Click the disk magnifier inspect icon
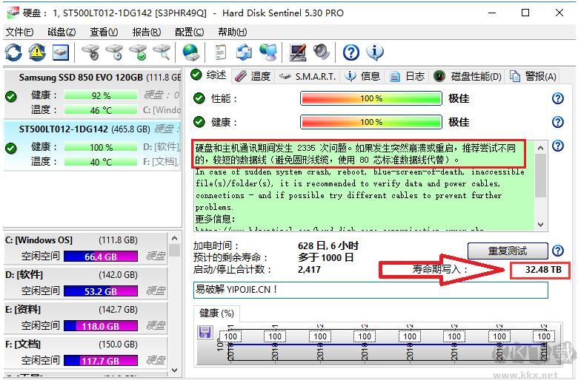 coord(162,52)
